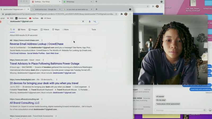Open the $$$ bookmark
212x119 pixels.
click(10, 18)
